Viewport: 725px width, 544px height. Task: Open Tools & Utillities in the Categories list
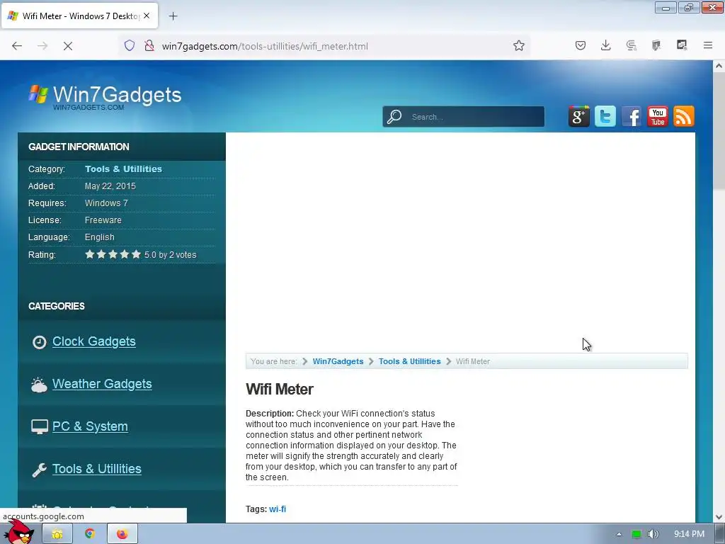96,469
